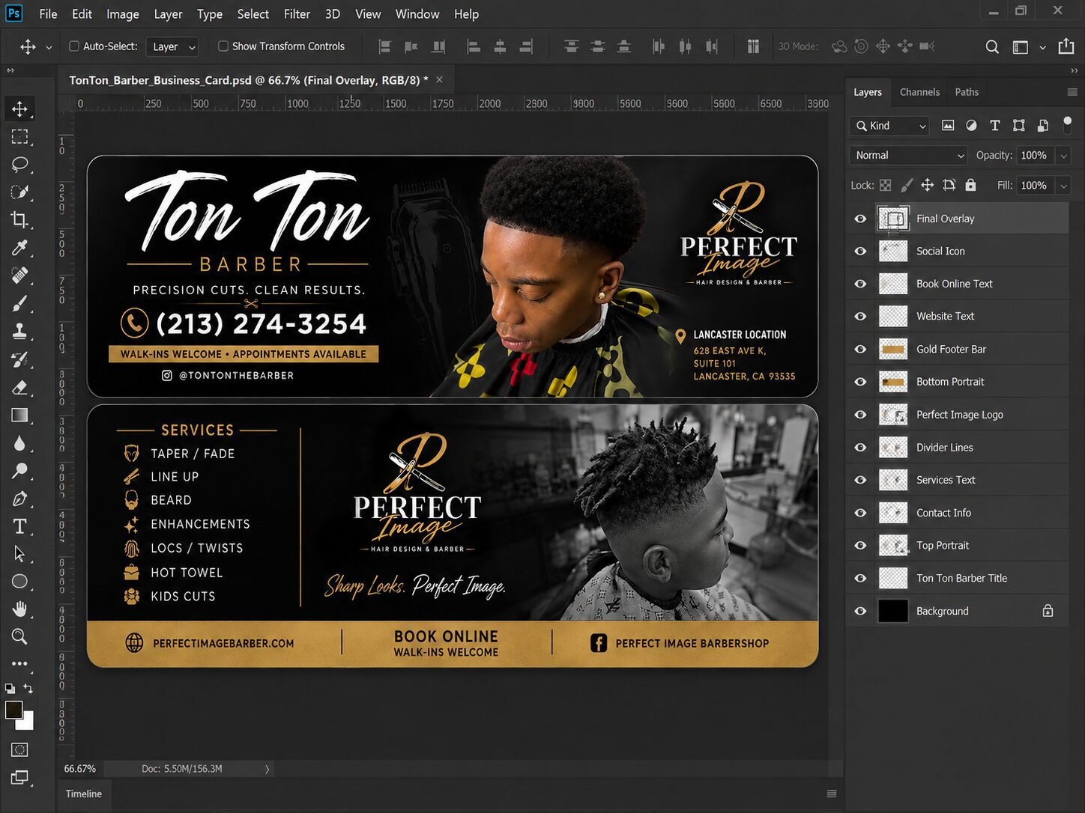Screen dimensions: 1085x813
Task: Hide the Gold Footer Bar layer
Action: pos(860,349)
